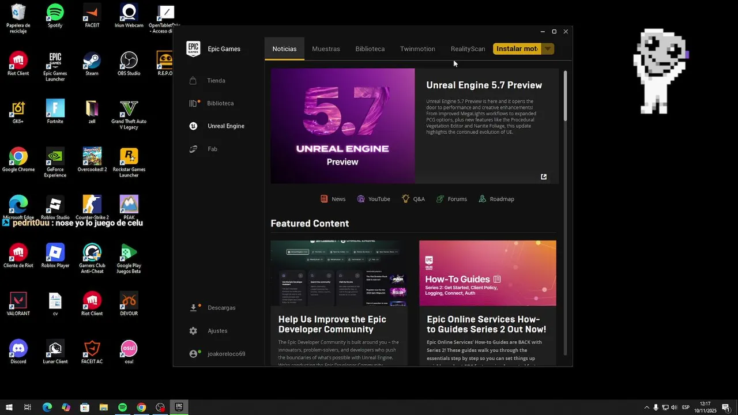Select the DEVOUR desktop icon
738x415 pixels.
coord(129,304)
